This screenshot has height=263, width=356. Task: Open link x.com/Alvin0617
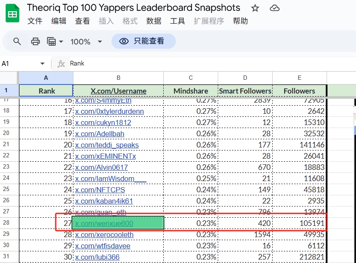coord(102,167)
